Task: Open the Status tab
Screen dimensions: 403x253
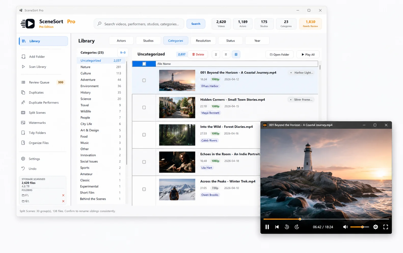Action: [x=231, y=41]
